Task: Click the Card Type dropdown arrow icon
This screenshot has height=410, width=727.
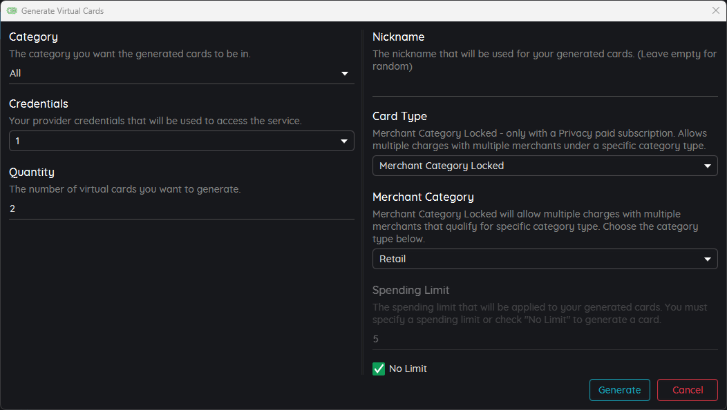Action: (x=708, y=166)
